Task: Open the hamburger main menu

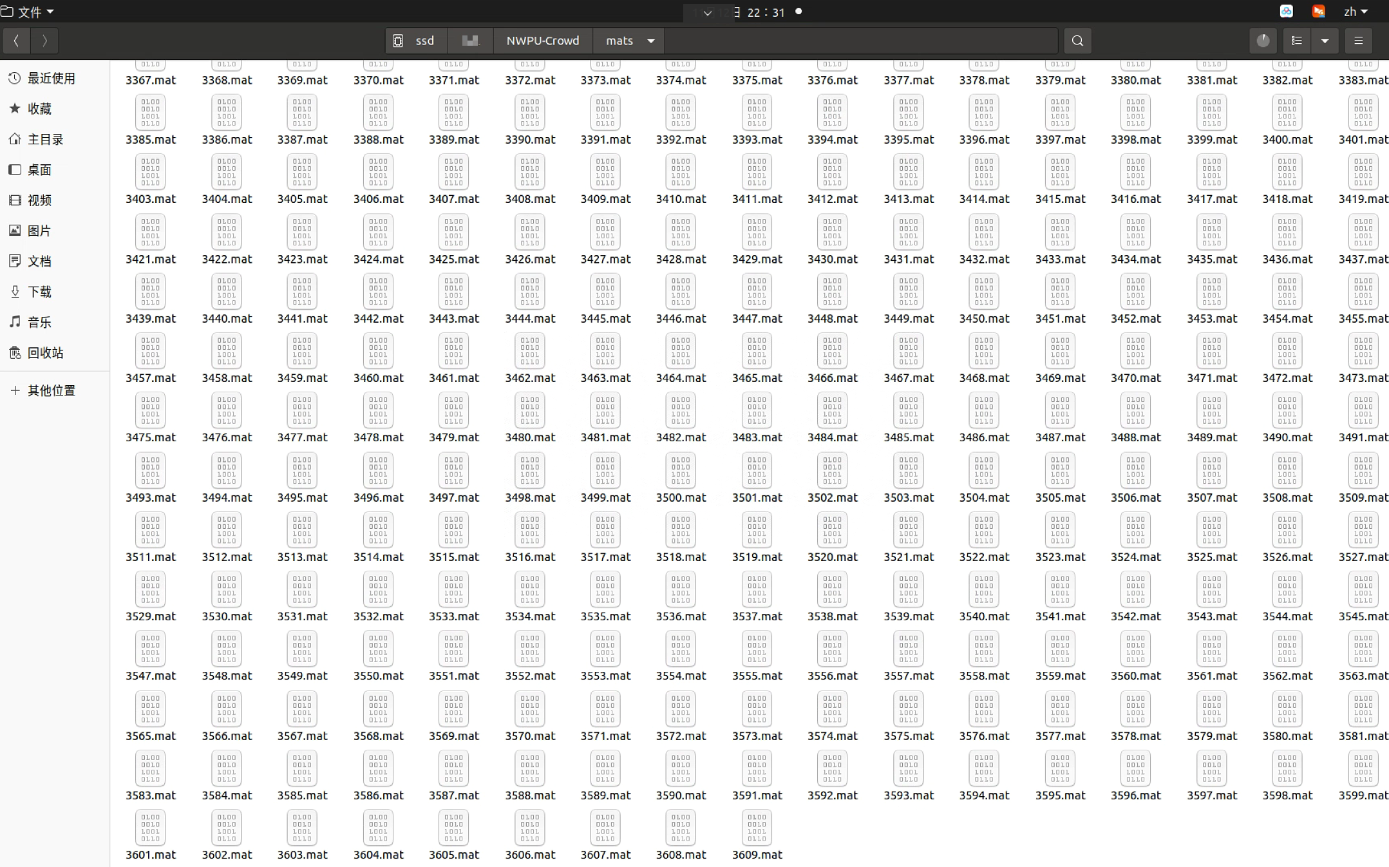Action: point(1358,41)
